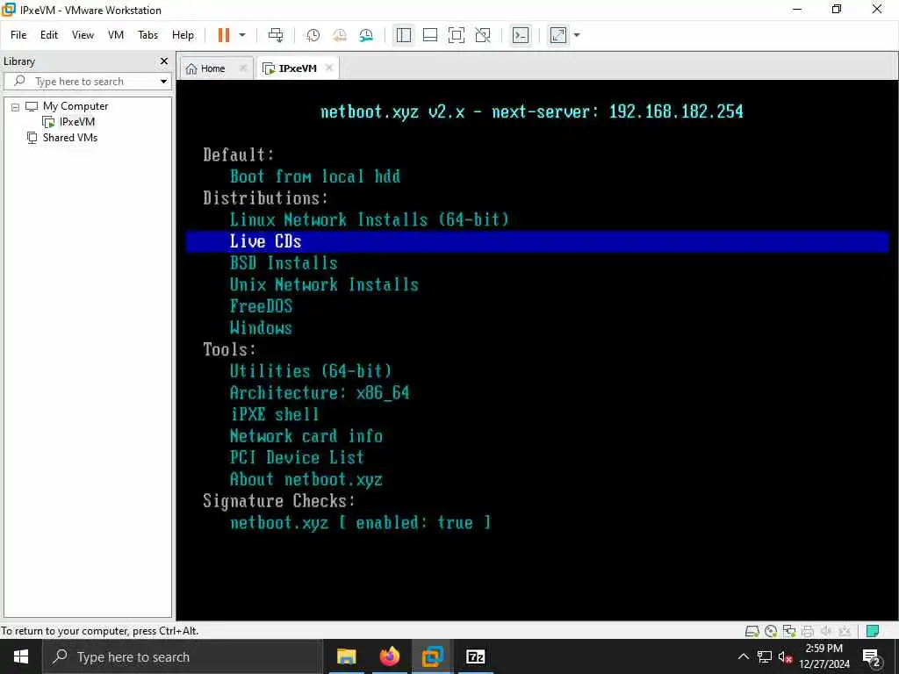Open the Snapshot Manager icon
Viewport: 899px width, 674px height.
tap(366, 35)
